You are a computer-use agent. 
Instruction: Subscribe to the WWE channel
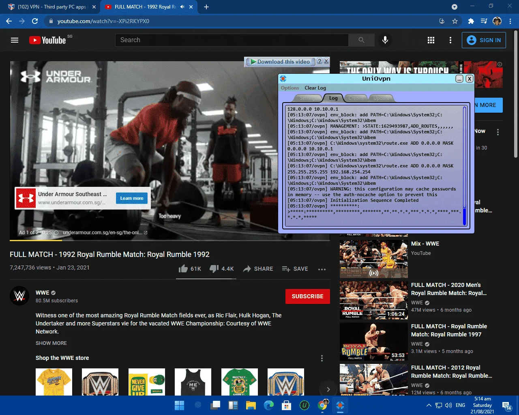pos(307,296)
